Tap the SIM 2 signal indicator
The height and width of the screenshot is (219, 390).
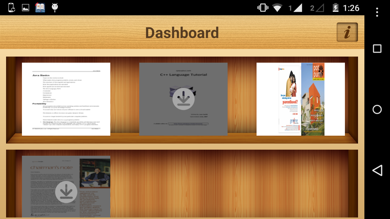[x=317, y=8]
